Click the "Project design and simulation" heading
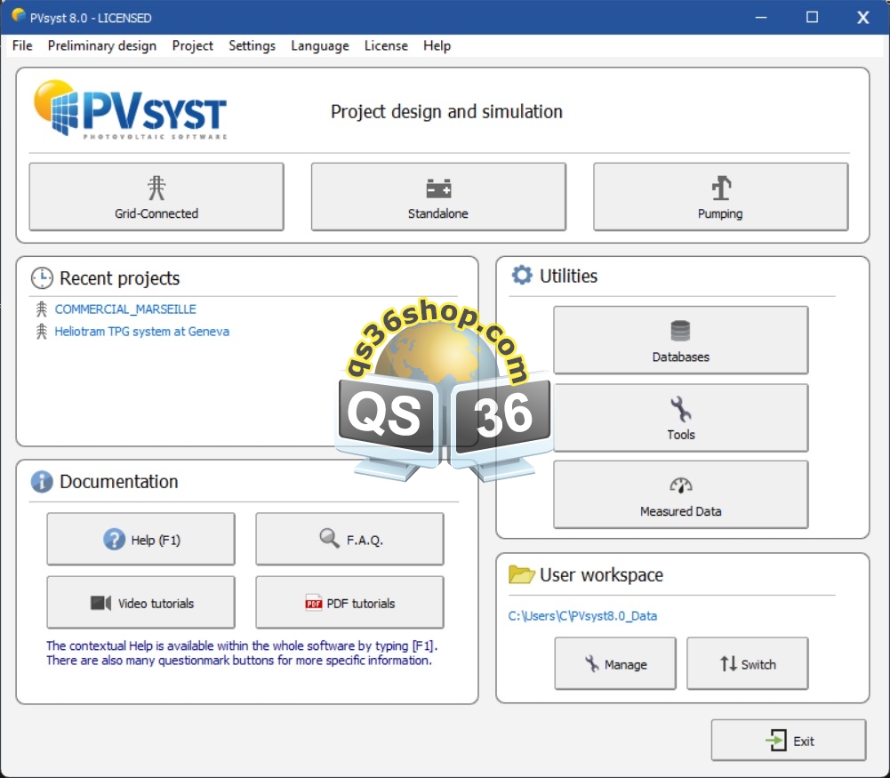The image size is (890, 778). tap(446, 112)
